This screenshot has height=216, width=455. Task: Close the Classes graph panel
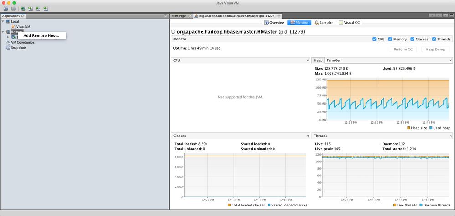[x=308, y=136]
